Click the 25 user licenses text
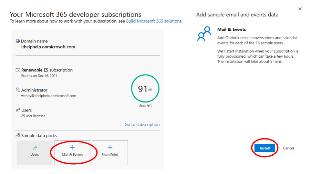310x174 pixels. point(33,116)
